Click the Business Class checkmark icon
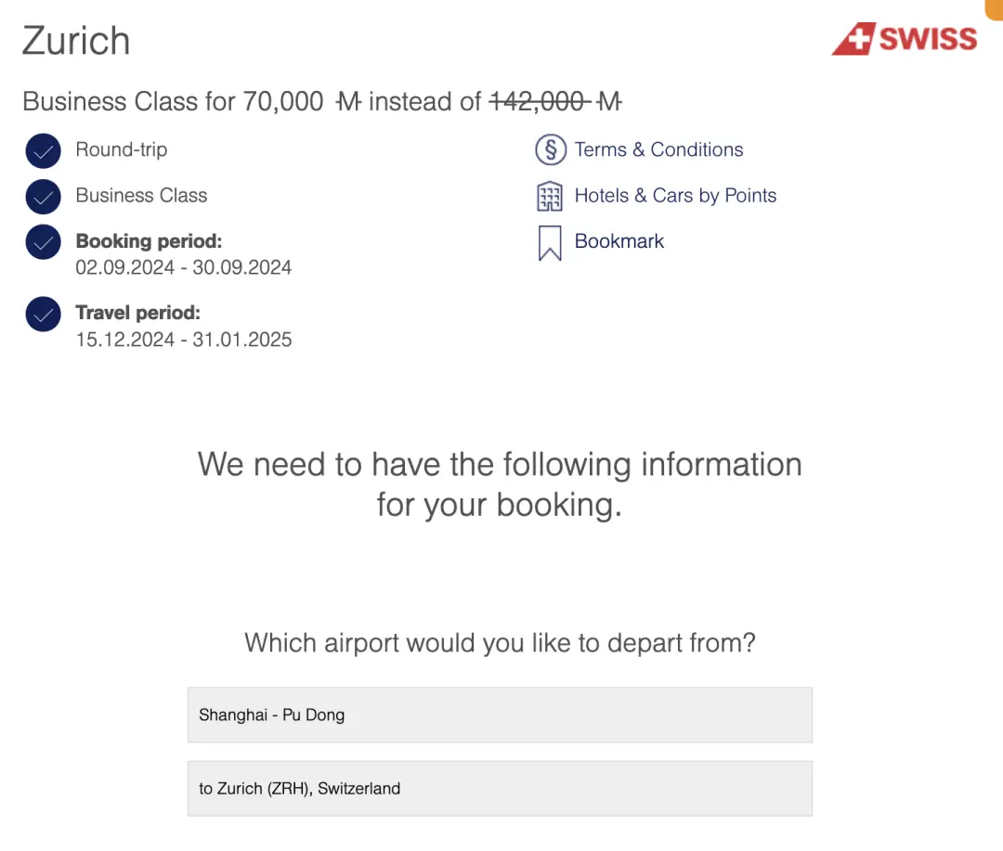 pos(44,197)
